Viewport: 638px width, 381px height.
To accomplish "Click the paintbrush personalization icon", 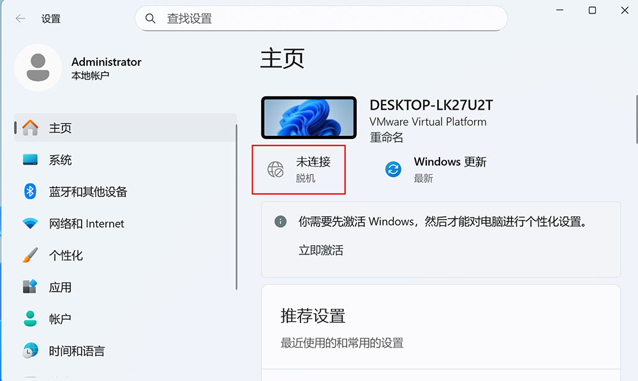I will pyautogui.click(x=30, y=255).
